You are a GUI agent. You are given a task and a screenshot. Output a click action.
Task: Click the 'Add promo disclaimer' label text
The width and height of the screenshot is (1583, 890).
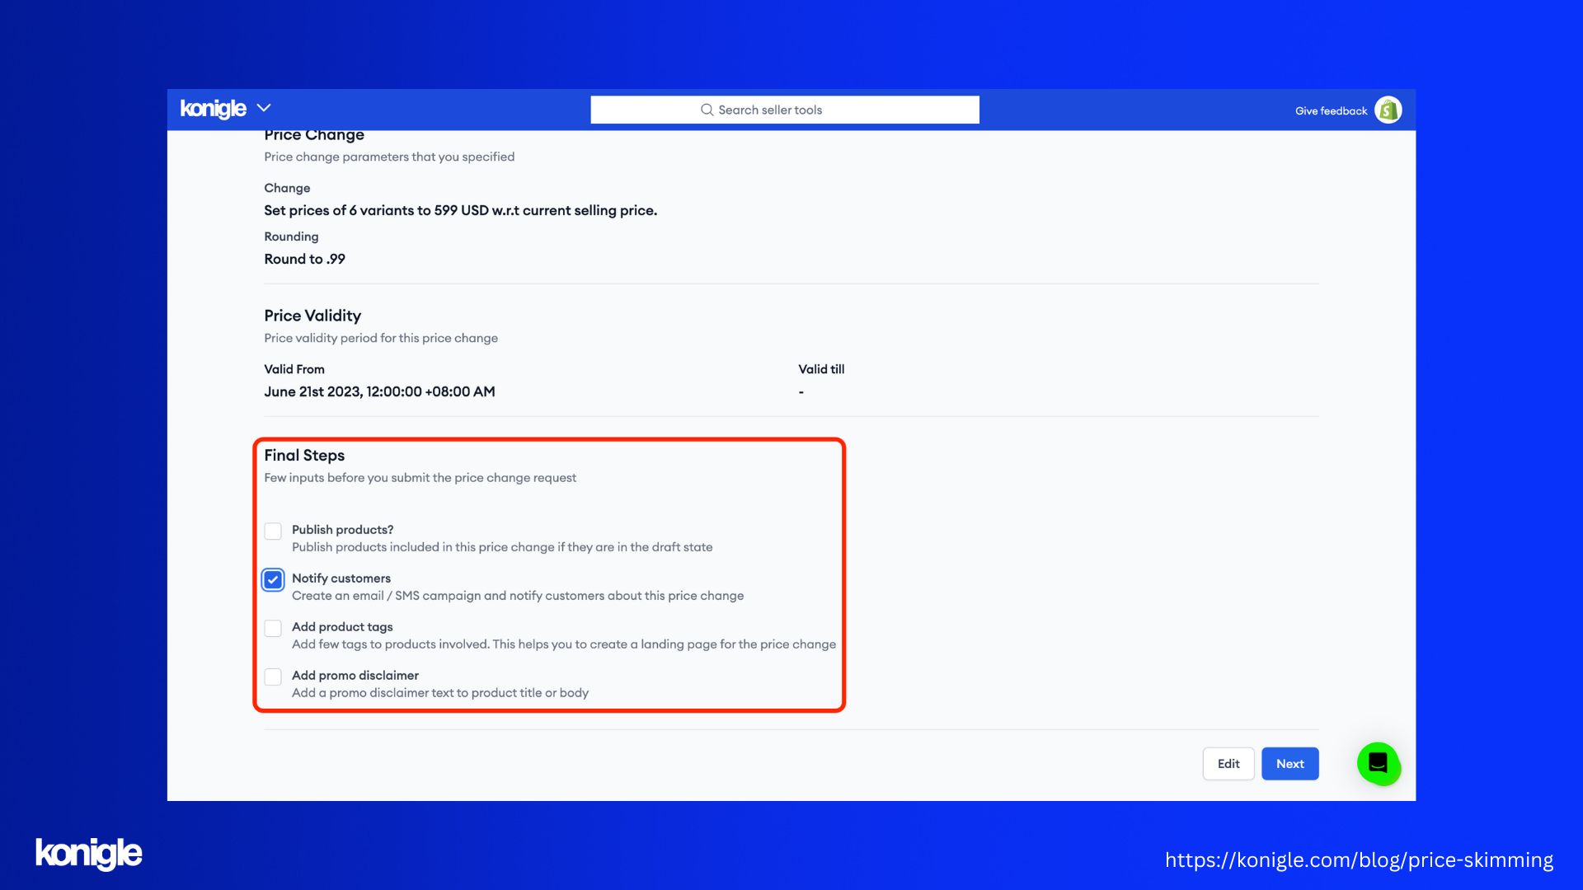coord(355,675)
